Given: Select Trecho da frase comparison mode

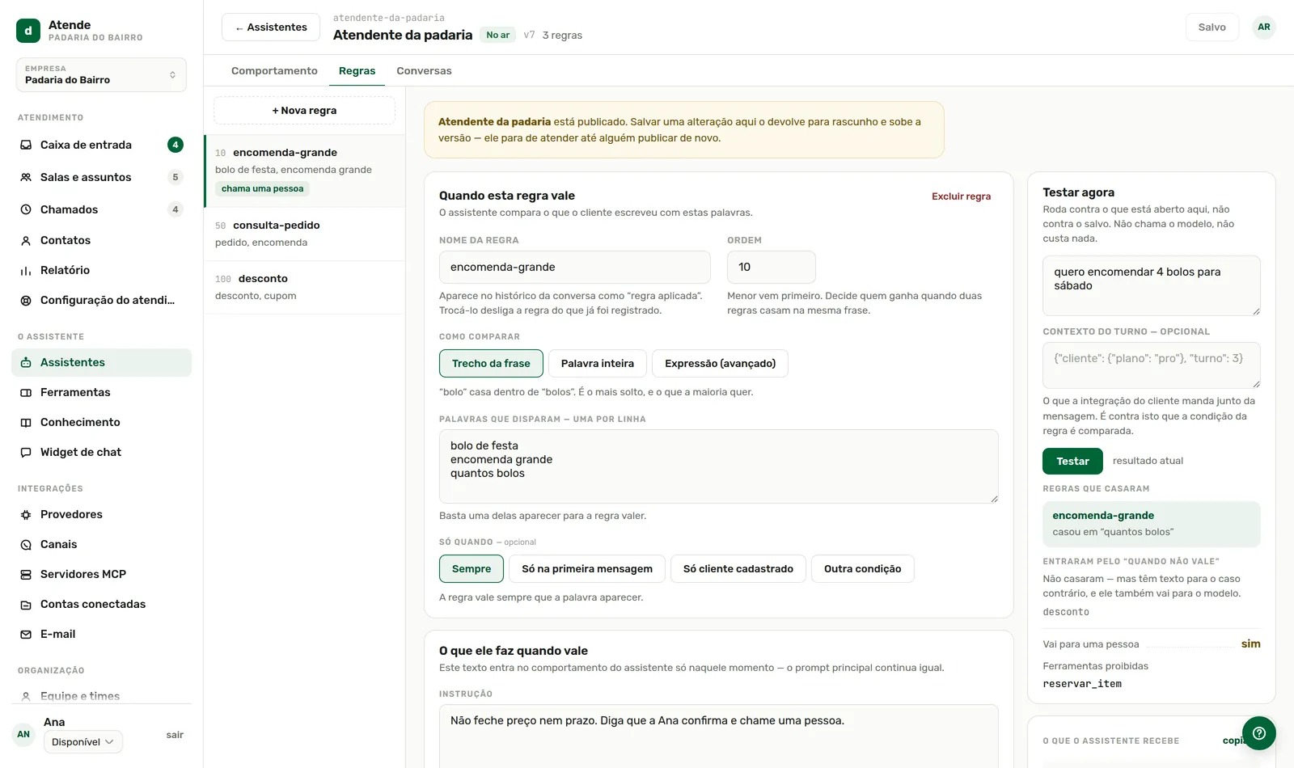Looking at the screenshot, I should 491,363.
